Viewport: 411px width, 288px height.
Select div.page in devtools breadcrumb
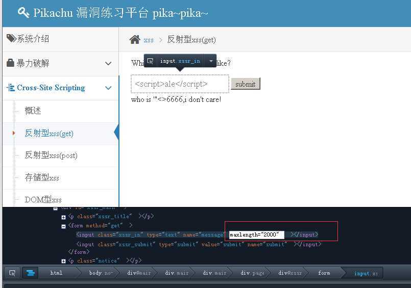pyautogui.click(x=252, y=273)
